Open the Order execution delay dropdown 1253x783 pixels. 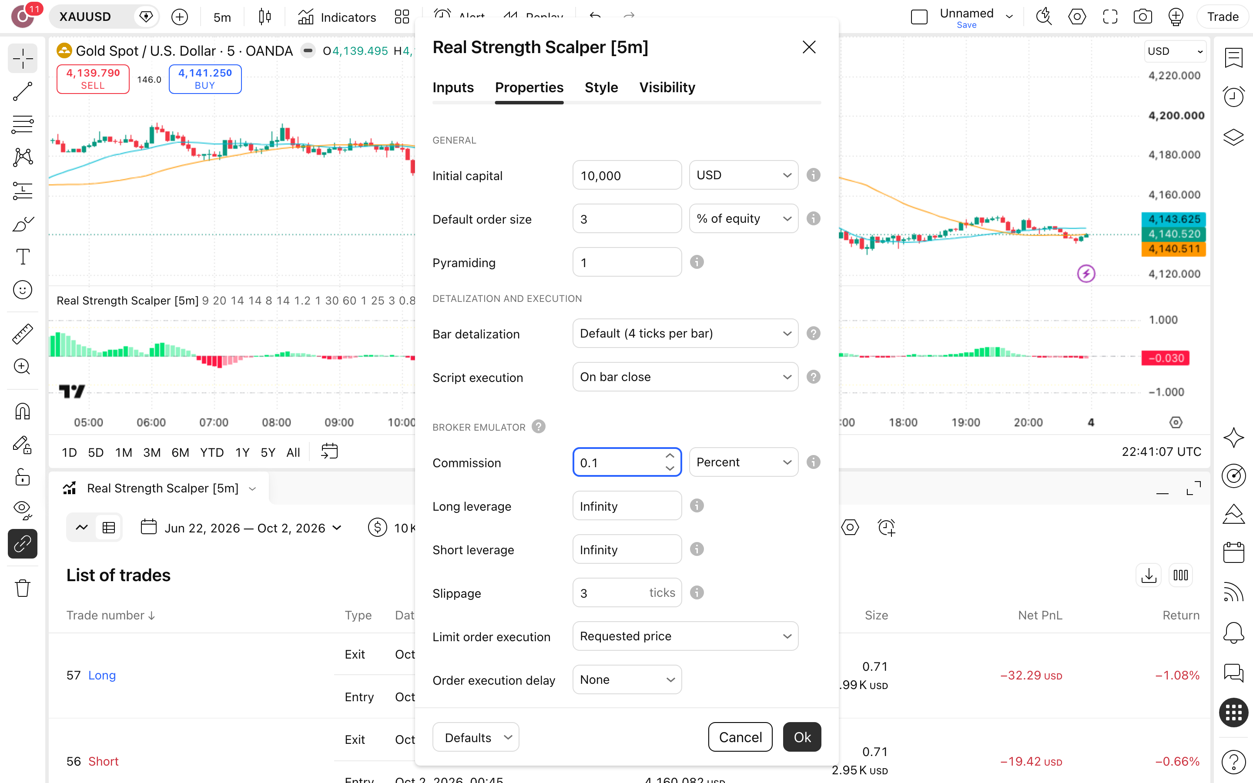(627, 679)
